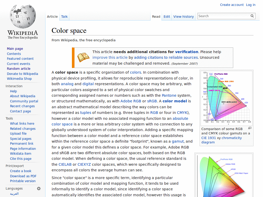Click the Create account link

(x=232, y=5)
